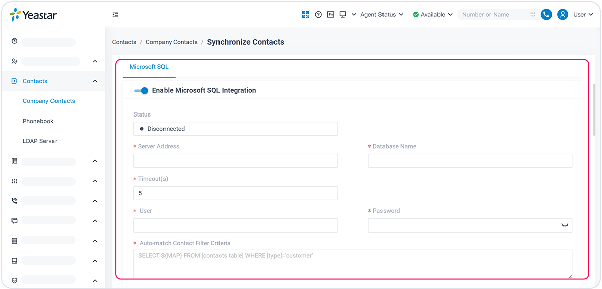Viewport: 602px width, 289px height.
Task: Click the page's vertical scrollbar
Action: [595, 109]
